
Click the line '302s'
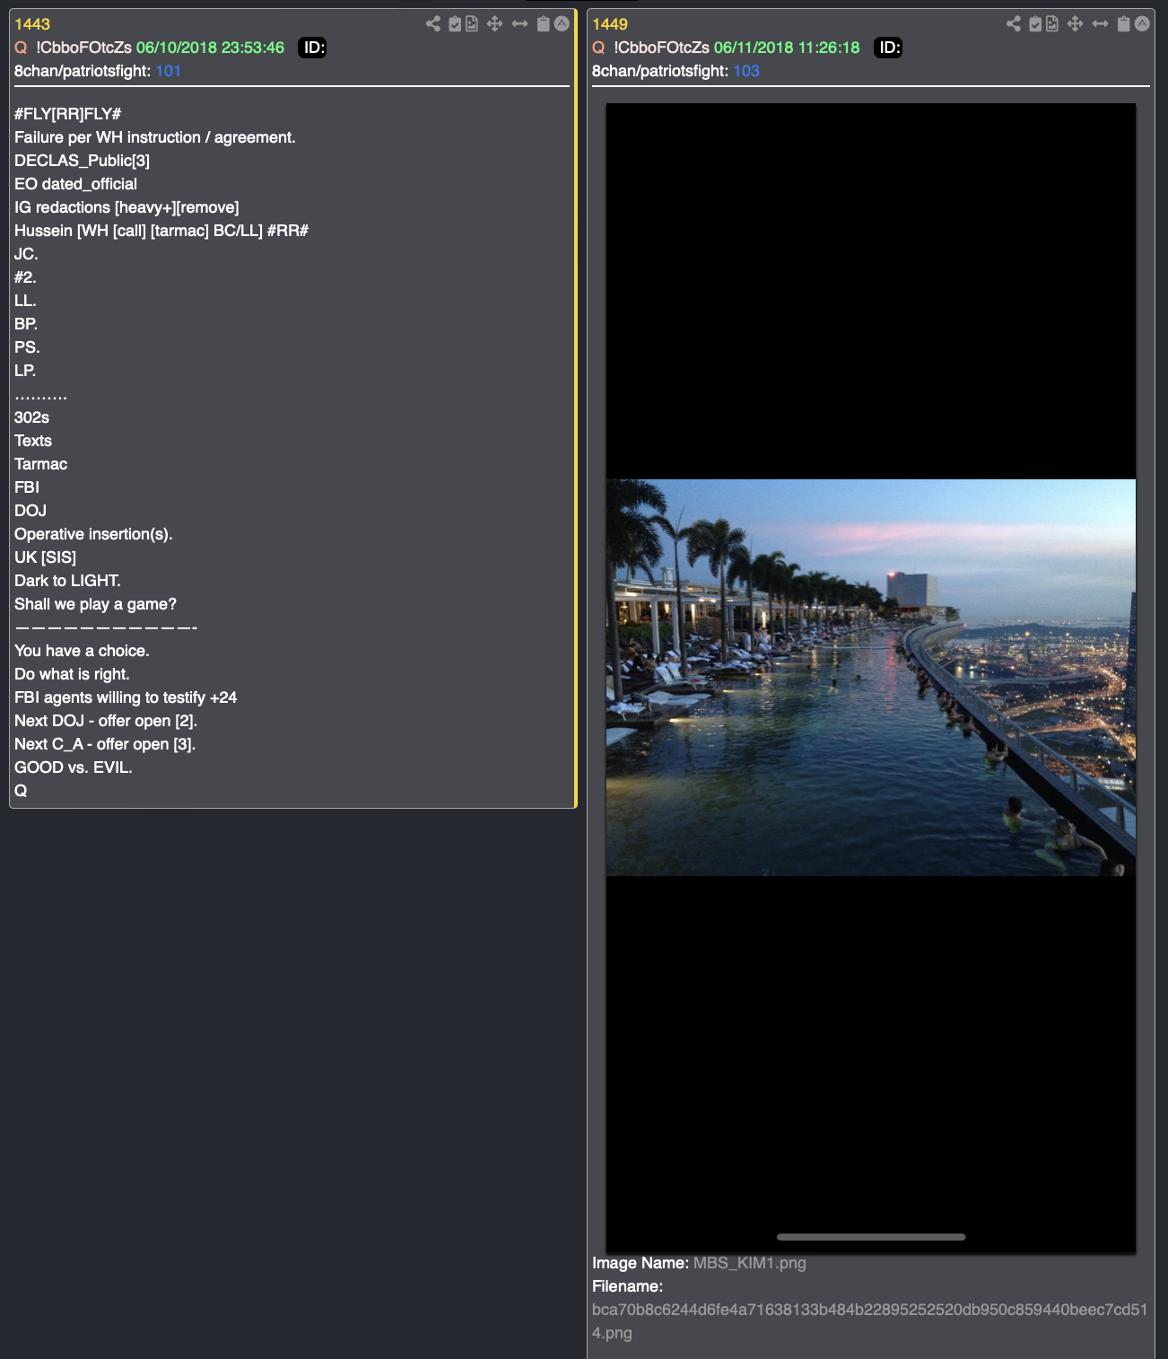31,417
